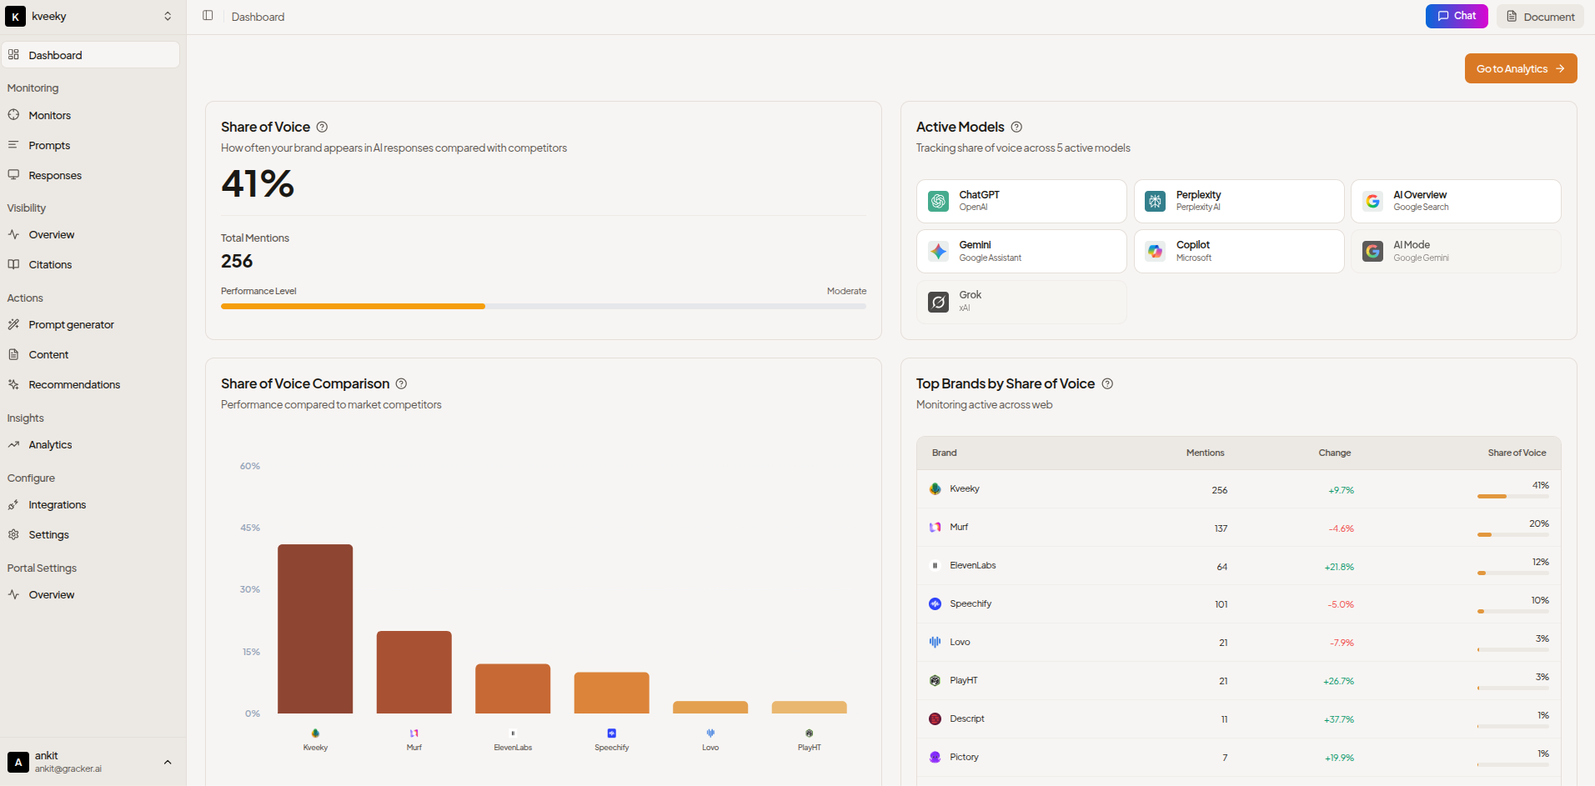This screenshot has width=1595, height=786.
Task: Click the Performance Level progress bar
Action: point(543,307)
